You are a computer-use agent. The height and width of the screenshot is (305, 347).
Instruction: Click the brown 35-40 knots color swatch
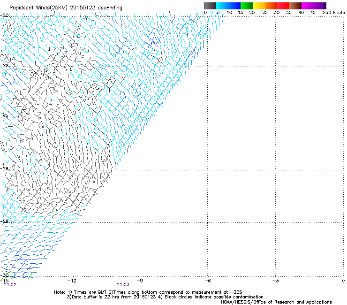tap(295, 6)
